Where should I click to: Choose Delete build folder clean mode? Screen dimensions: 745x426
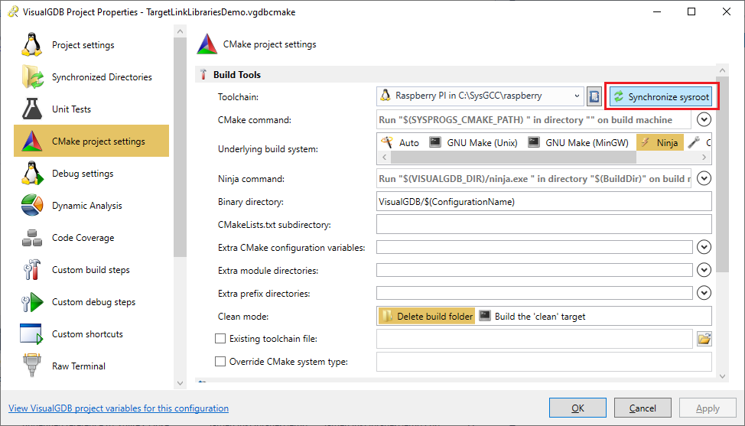point(427,317)
